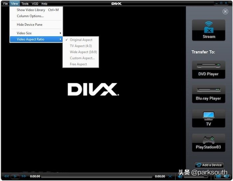Open the File menu

point(6,4)
